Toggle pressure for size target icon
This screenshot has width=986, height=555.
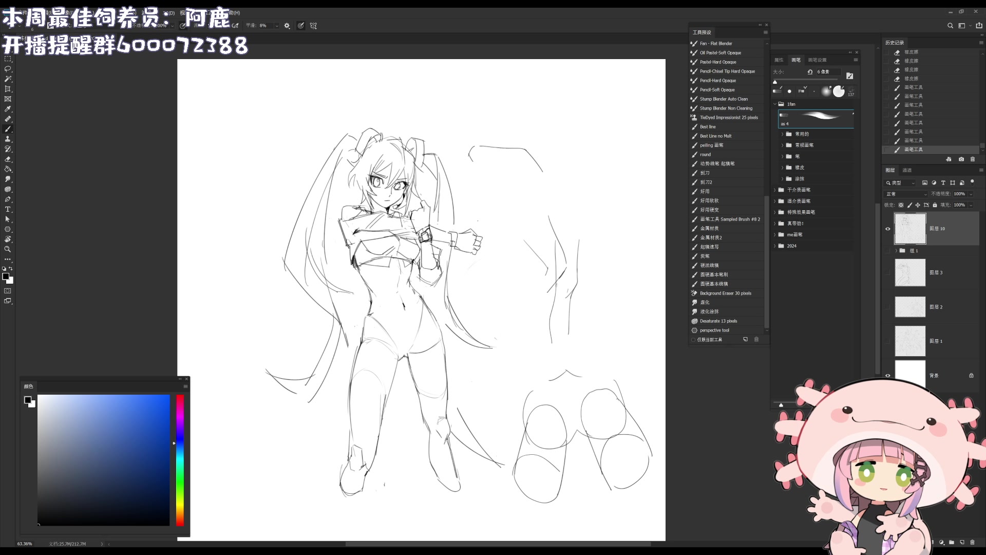click(x=301, y=26)
